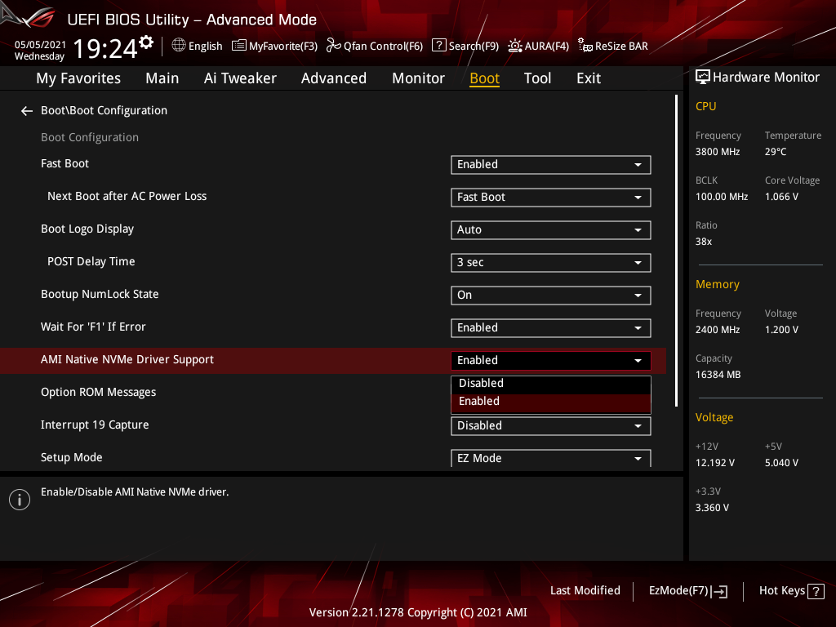Switch to Main tab

[162, 78]
